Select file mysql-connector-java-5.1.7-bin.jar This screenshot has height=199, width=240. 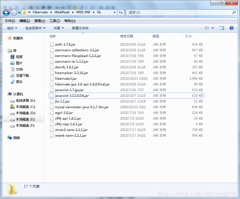[x=126, y=107]
